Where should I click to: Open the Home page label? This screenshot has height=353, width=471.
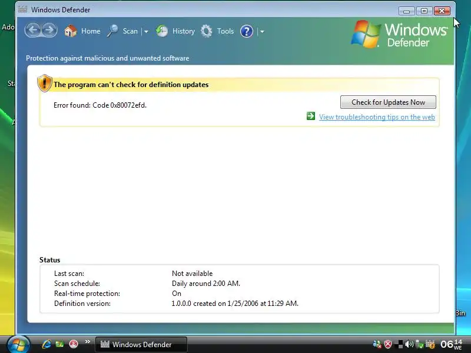pyautogui.click(x=91, y=31)
